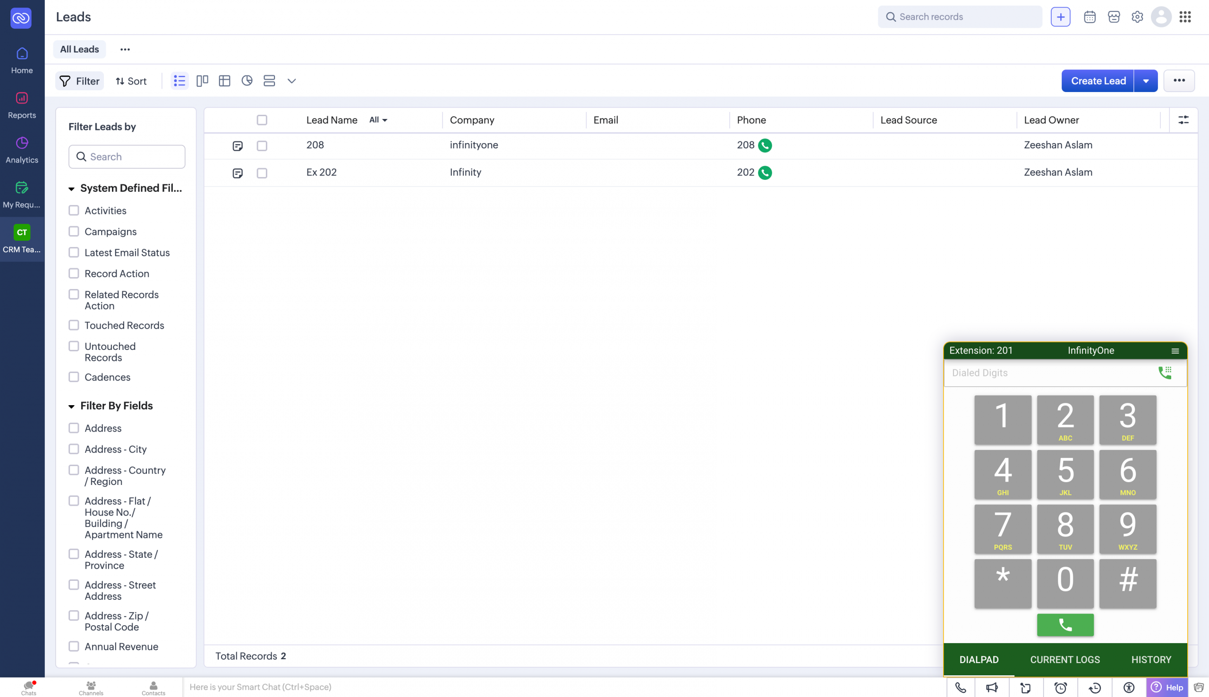
Task: Enable the Activities filter checkbox
Action: [74, 211]
